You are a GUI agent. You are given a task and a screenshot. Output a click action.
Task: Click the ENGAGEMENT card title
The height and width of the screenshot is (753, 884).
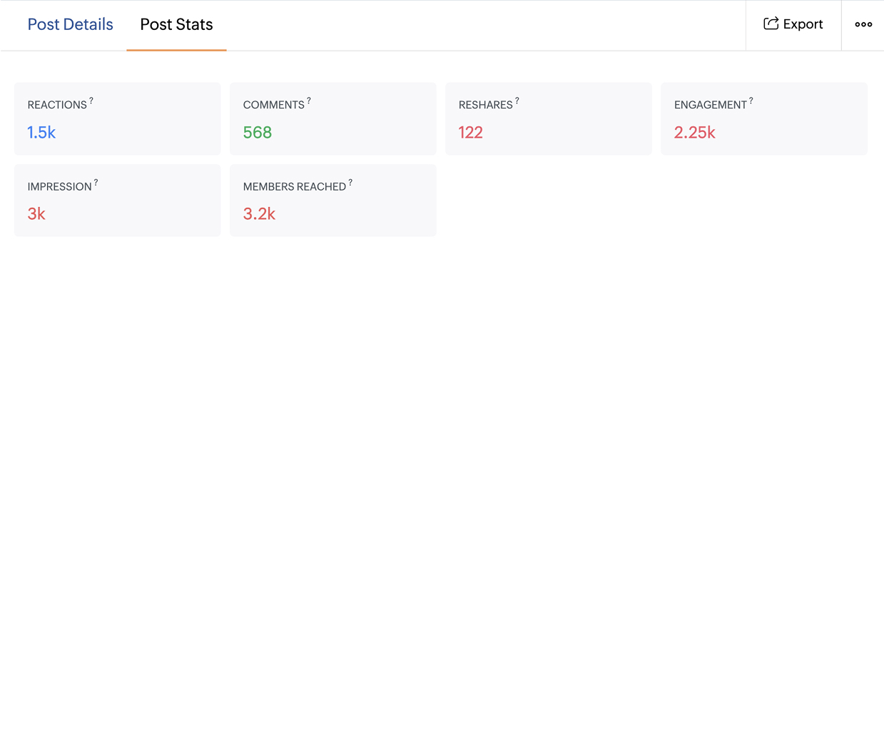click(710, 105)
